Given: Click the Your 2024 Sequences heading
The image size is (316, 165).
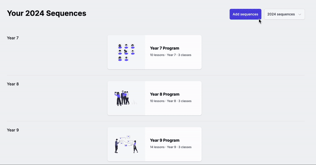Looking at the screenshot, I should click(46, 13).
